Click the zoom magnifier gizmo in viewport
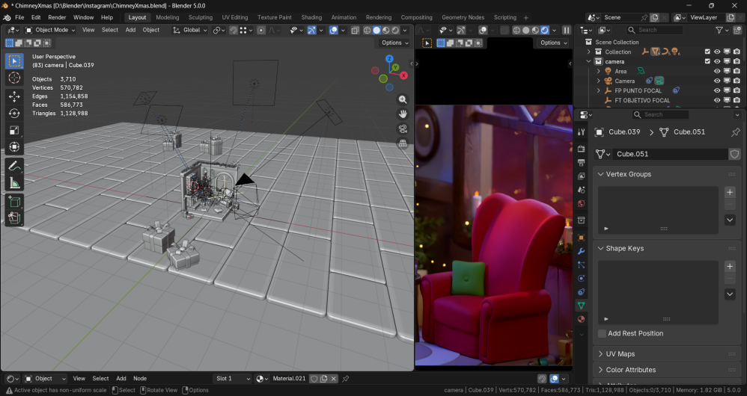Image resolution: width=747 pixels, height=396 pixels. 403,99
